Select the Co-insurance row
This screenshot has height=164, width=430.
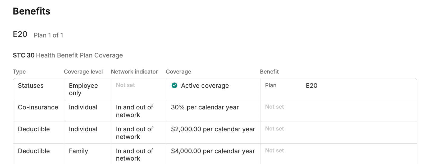[38, 107]
